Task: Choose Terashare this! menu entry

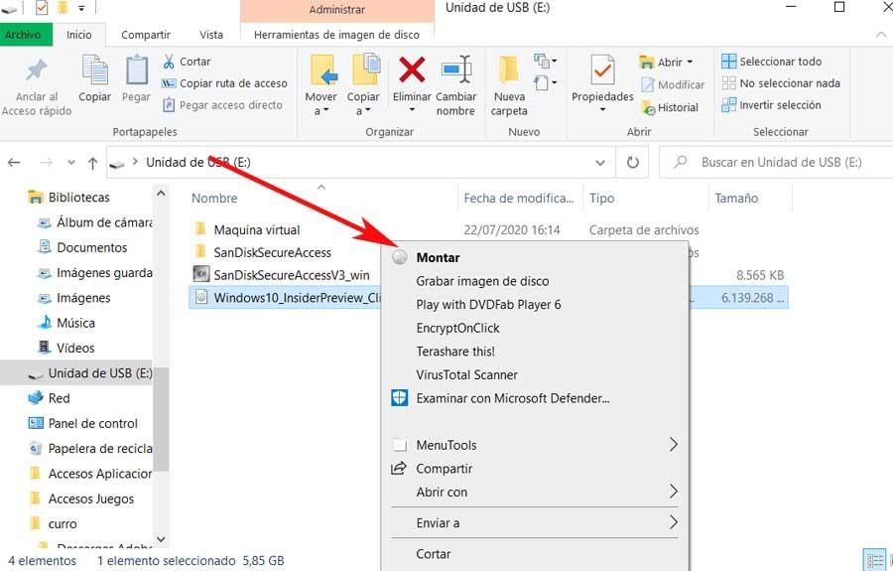Action: (536, 351)
